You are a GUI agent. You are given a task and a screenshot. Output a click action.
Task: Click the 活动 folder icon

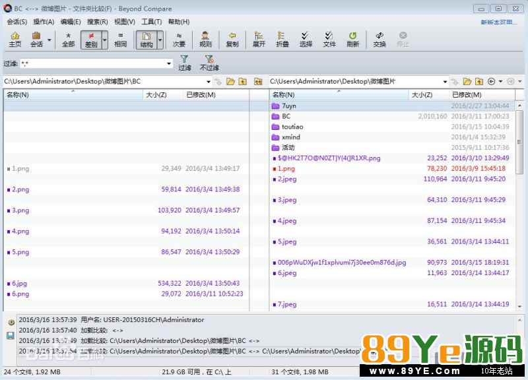275,148
